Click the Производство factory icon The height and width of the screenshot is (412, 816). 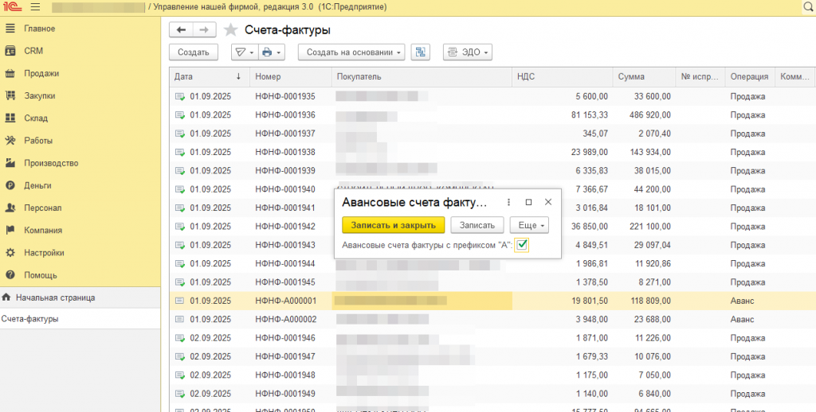point(10,162)
